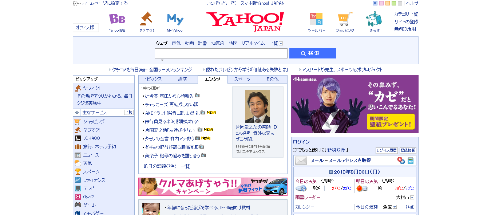
Task: Click the home icon beside ホームページに設定する
Action: (75, 3)
